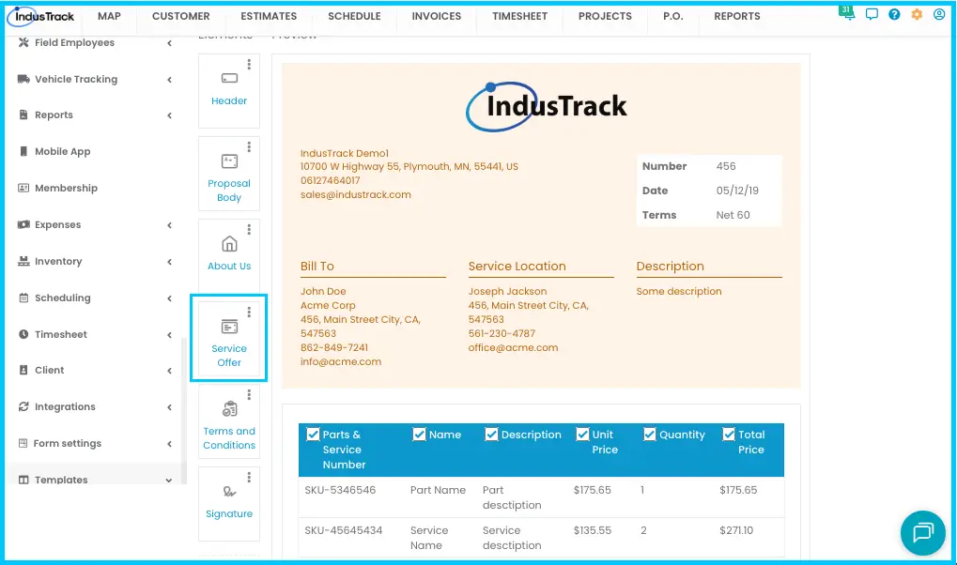957x565 pixels.
Task: Open the three-dot menu on Header element
Action: click(249, 64)
